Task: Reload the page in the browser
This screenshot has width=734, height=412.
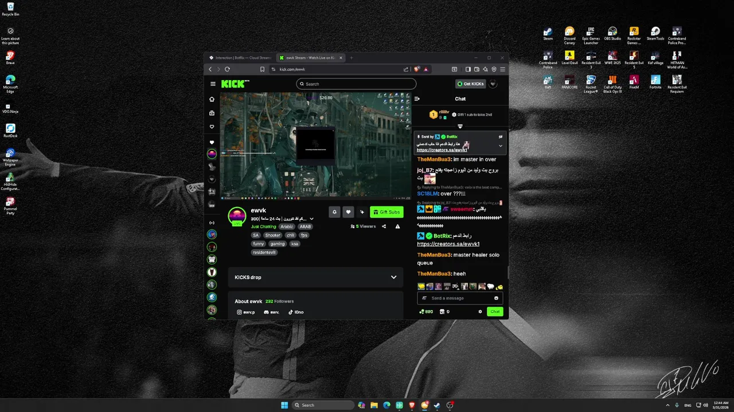Action: 227,69
